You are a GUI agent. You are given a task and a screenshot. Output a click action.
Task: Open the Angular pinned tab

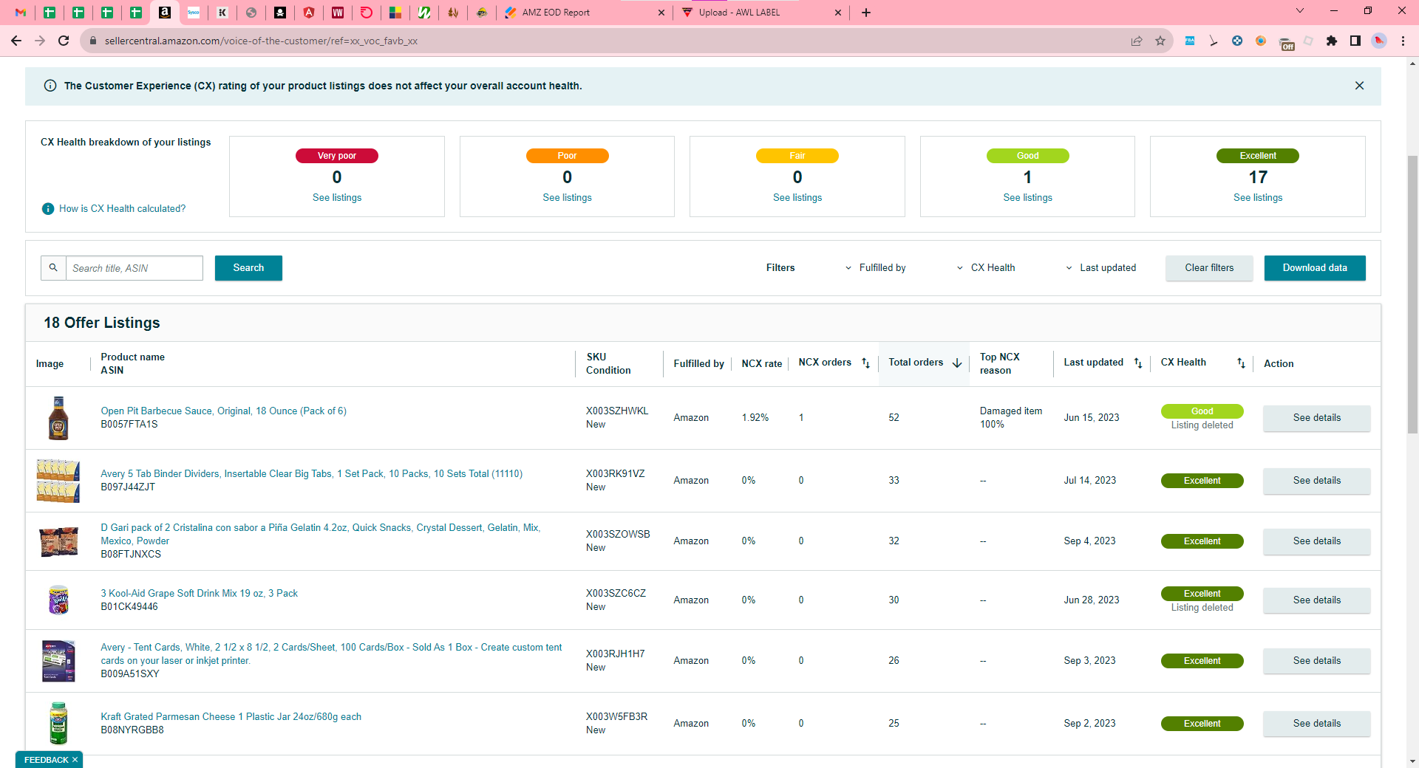pyautogui.click(x=309, y=13)
